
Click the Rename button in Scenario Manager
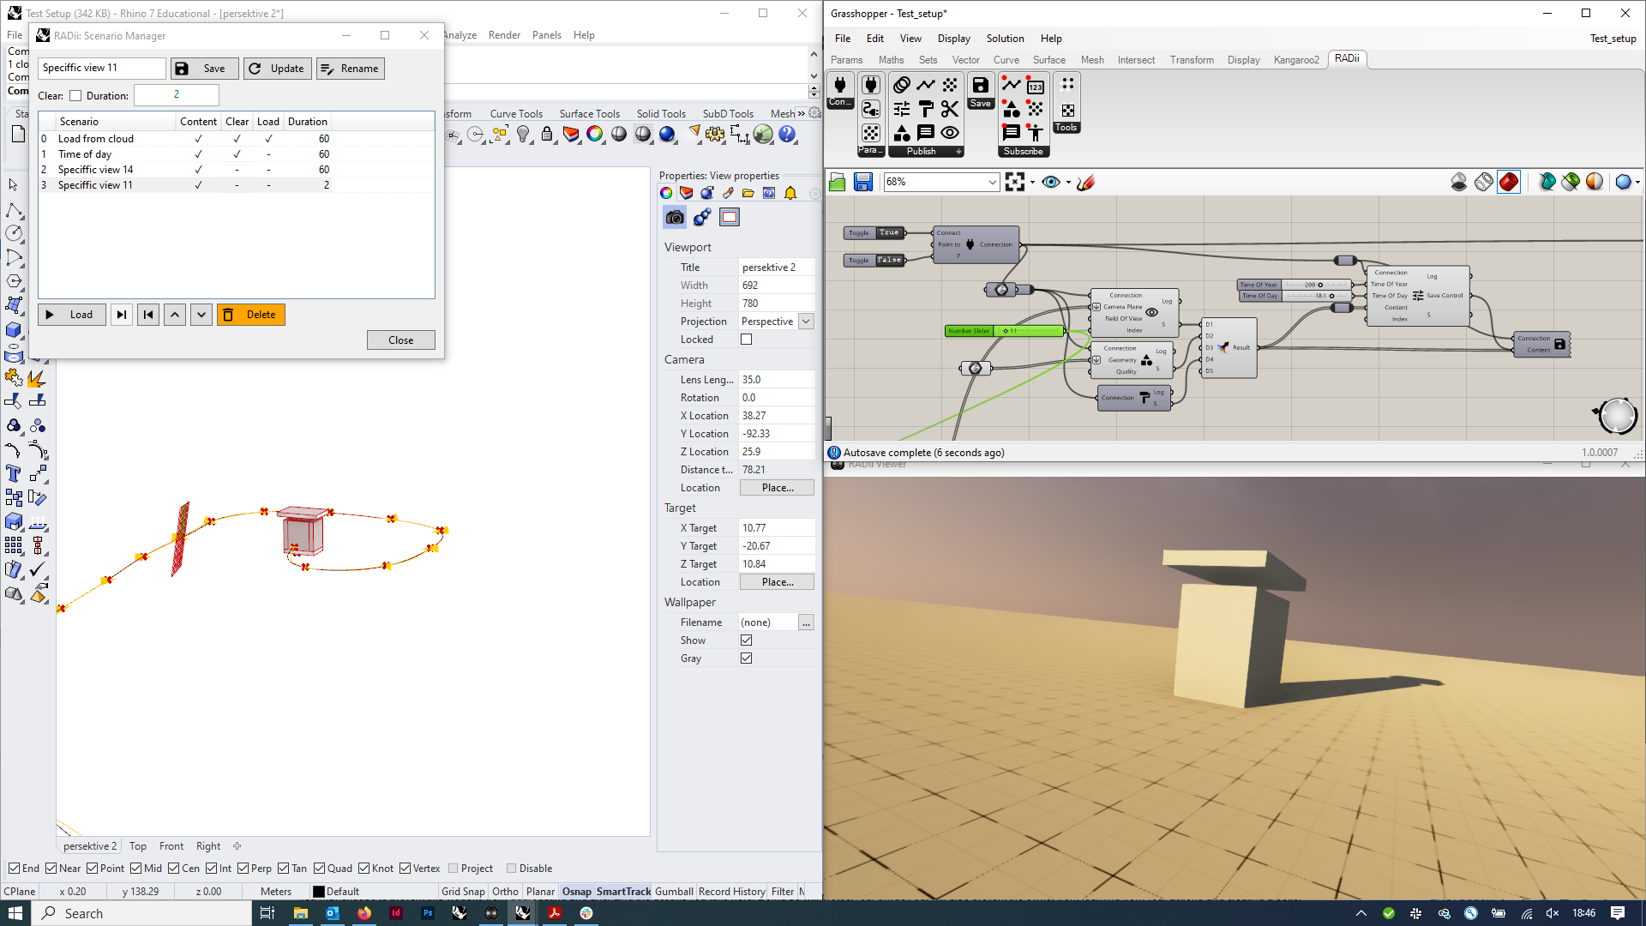tap(351, 68)
